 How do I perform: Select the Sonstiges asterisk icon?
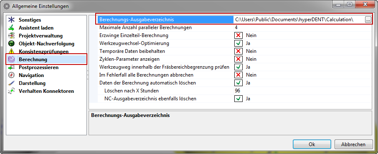tap(11, 20)
